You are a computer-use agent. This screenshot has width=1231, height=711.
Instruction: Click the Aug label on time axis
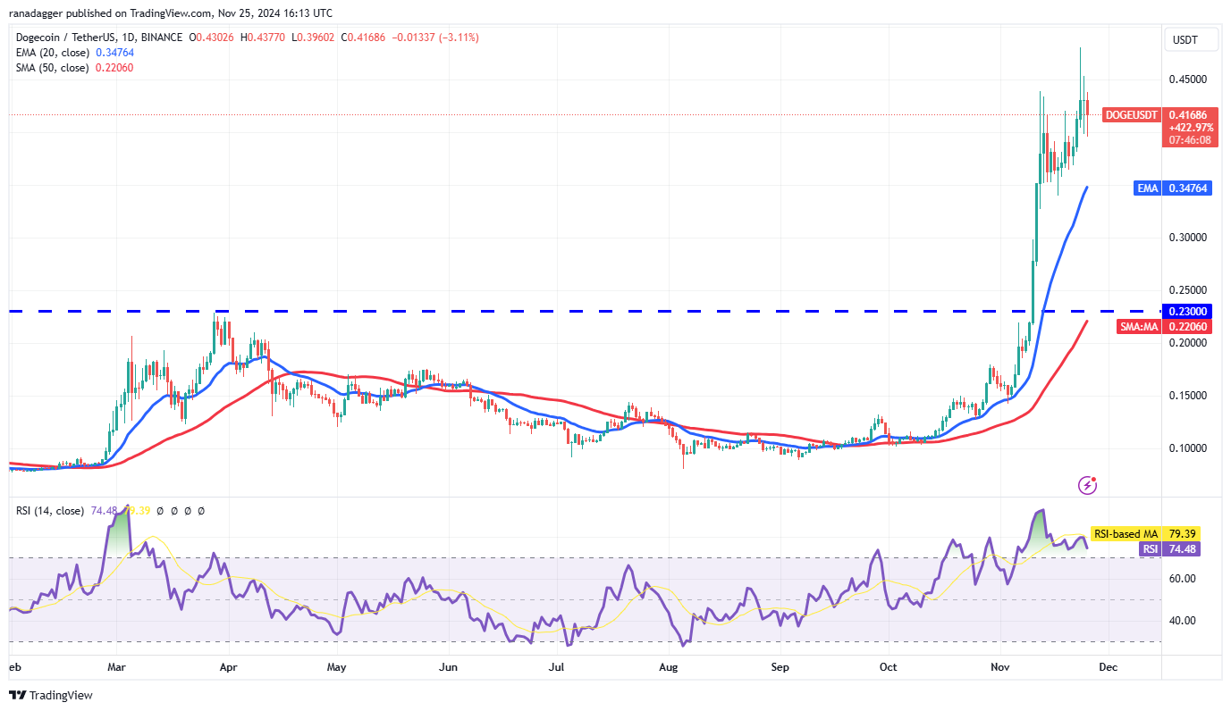(x=669, y=667)
